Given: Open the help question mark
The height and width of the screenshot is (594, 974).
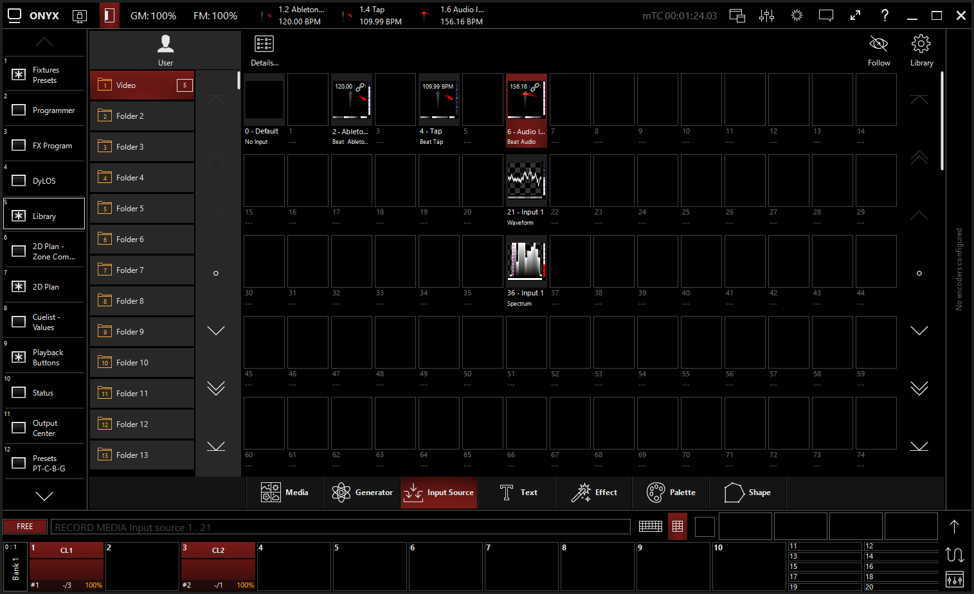Looking at the screenshot, I should (885, 15).
